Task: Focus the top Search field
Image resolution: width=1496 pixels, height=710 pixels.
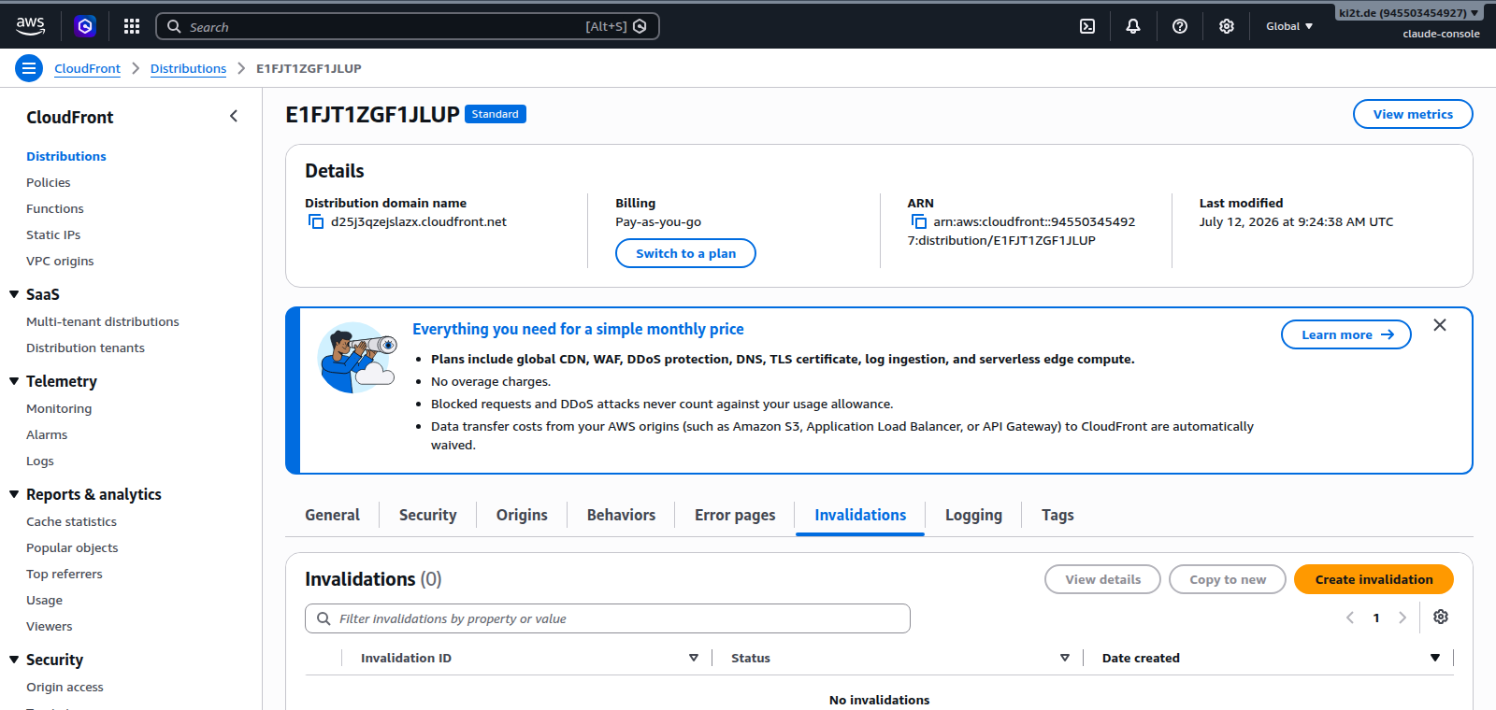Action: [408, 26]
